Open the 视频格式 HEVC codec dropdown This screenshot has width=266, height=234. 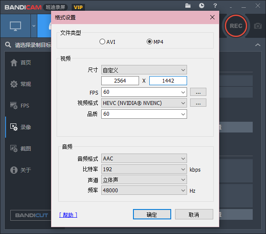coord(144,103)
